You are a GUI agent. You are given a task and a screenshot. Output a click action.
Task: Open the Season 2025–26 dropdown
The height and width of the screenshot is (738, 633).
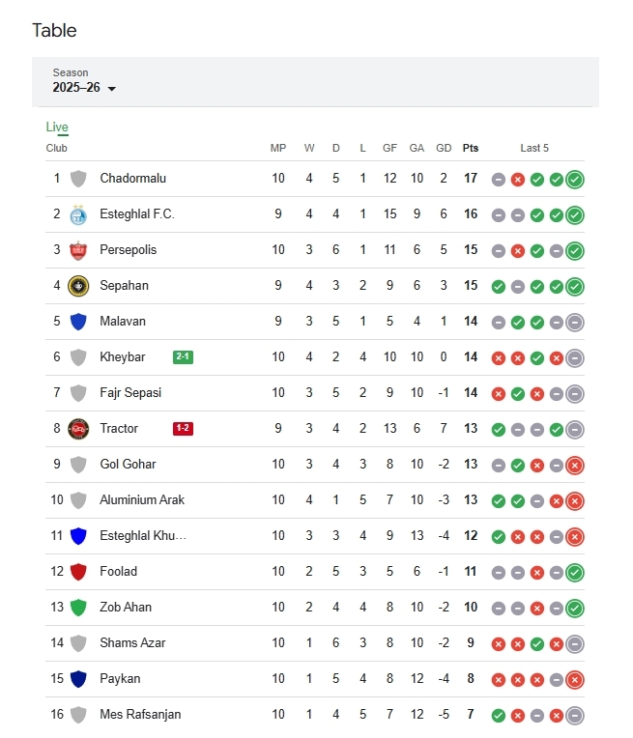coord(85,88)
